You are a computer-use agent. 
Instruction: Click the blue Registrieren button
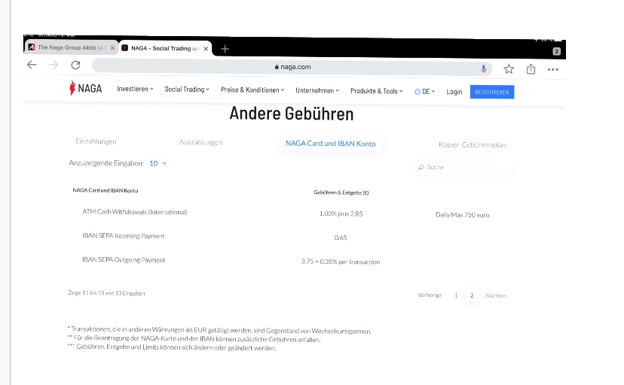[491, 92]
